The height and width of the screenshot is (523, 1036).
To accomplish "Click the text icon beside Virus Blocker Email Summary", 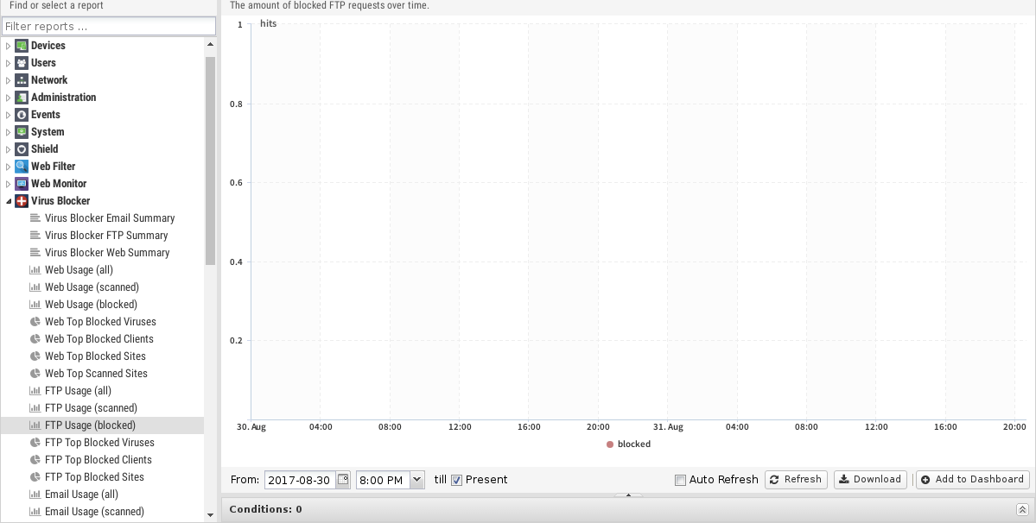I will 35,217.
